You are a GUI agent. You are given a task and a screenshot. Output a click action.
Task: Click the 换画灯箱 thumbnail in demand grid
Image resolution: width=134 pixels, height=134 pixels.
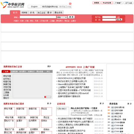(x=34, y=111)
